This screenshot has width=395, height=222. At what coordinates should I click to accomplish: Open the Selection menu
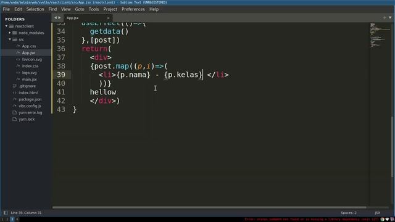pos(35,9)
